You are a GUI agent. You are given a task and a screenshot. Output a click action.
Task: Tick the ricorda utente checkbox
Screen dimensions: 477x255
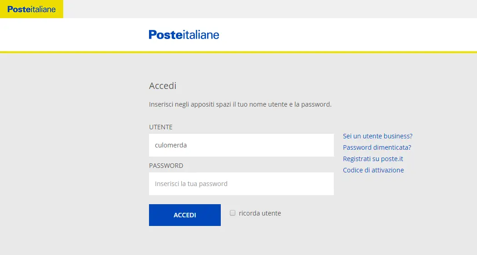pos(233,213)
